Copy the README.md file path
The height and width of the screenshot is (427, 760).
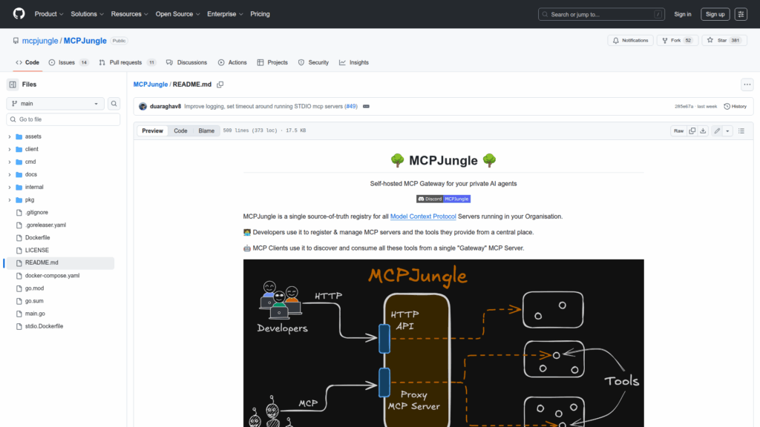(x=220, y=85)
